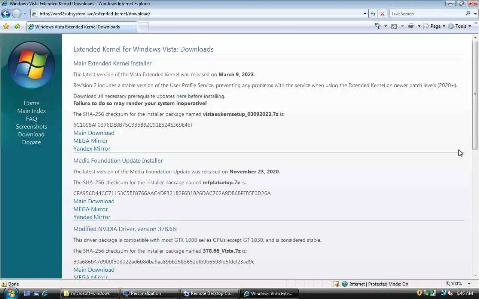Click MEGA Mirror for Media Foundation Update
The width and height of the screenshot is (479, 299).
(91, 209)
